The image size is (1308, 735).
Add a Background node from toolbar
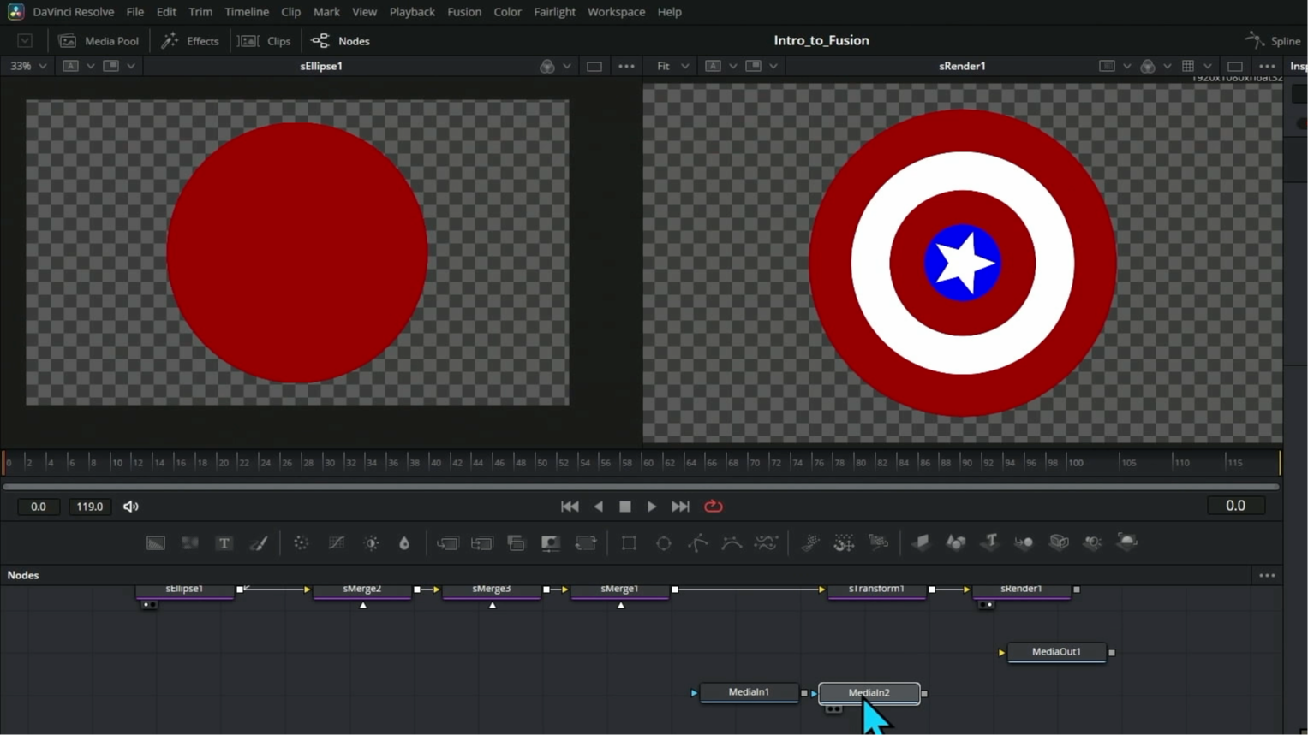(156, 543)
